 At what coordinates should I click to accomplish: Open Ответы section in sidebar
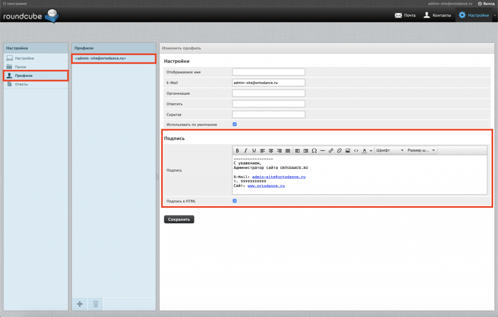pos(36,84)
